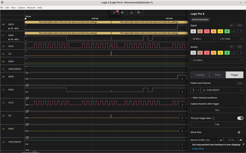Switch to Timer capture mode tab

click(218, 75)
